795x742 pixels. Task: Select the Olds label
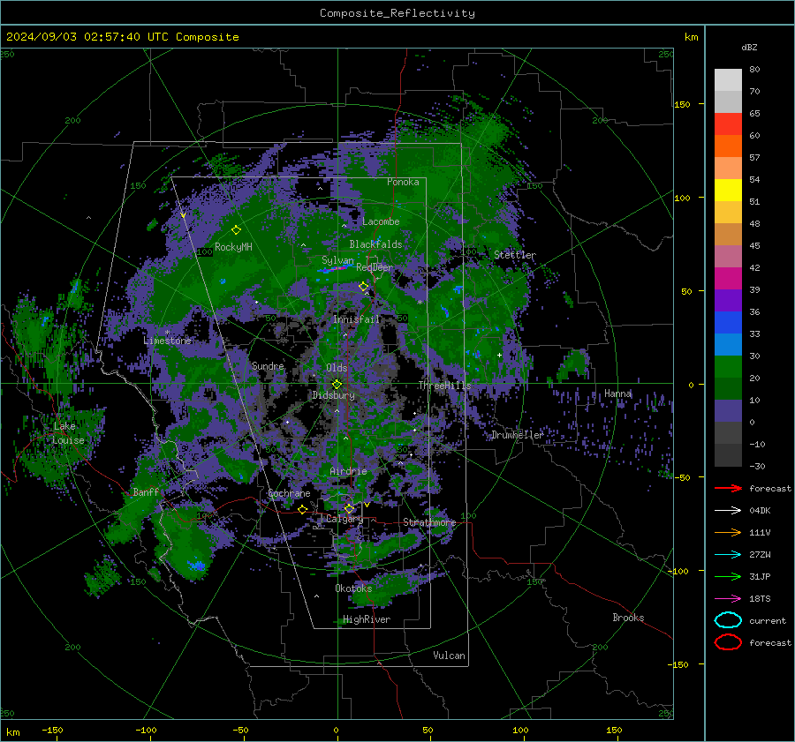[x=337, y=368]
